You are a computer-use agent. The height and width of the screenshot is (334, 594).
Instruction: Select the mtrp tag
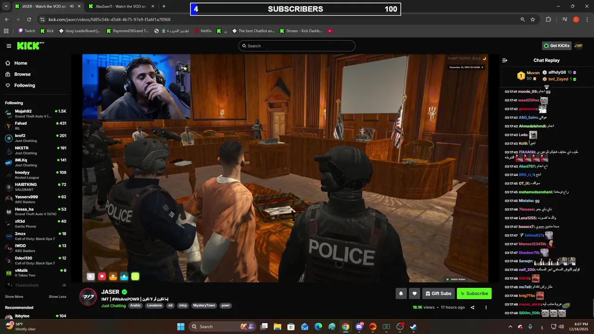(x=183, y=306)
